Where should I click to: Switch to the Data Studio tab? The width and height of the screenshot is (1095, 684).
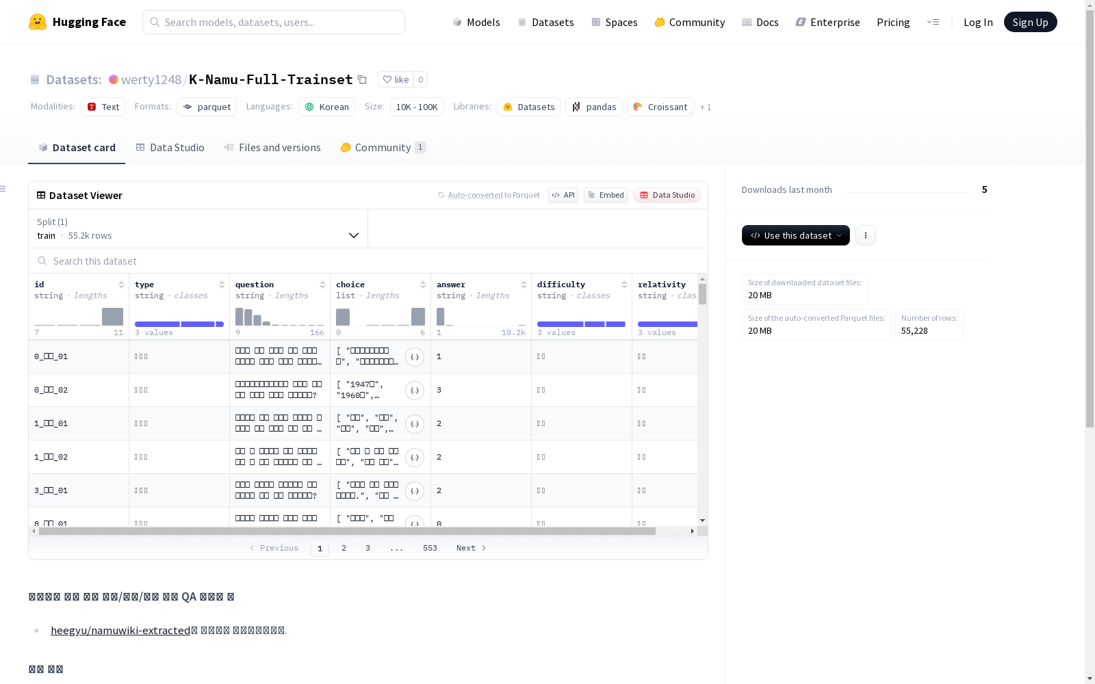[x=170, y=147]
